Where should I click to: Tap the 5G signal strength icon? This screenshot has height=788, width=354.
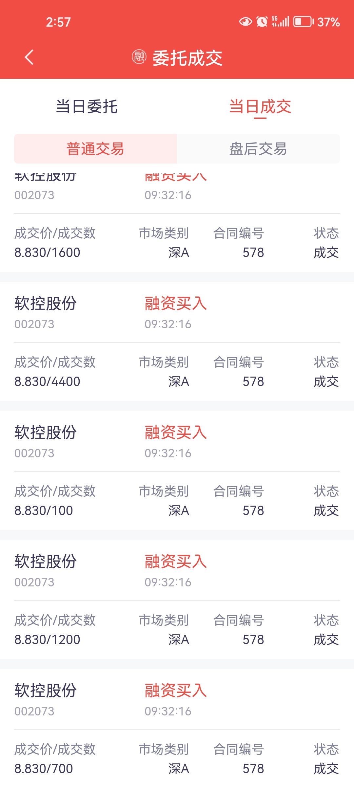pos(280,21)
